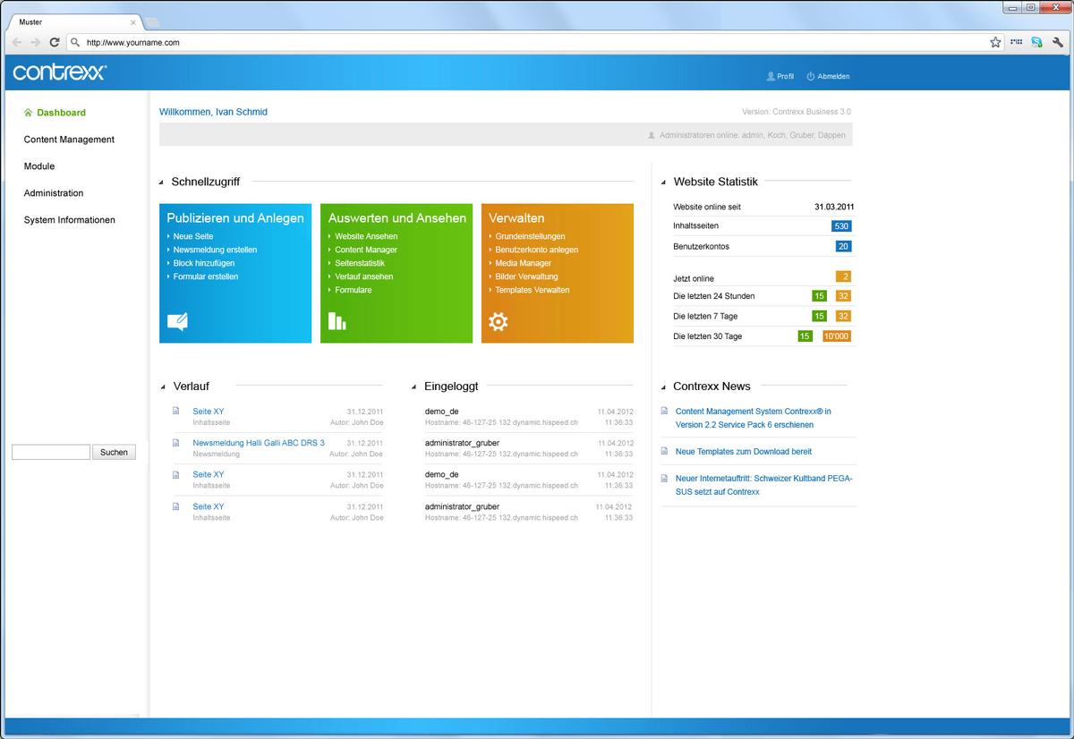The height and width of the screenshot is (739, 1074).
Task: Click the Dashboard home icon in sidebar
Action: 29,113
